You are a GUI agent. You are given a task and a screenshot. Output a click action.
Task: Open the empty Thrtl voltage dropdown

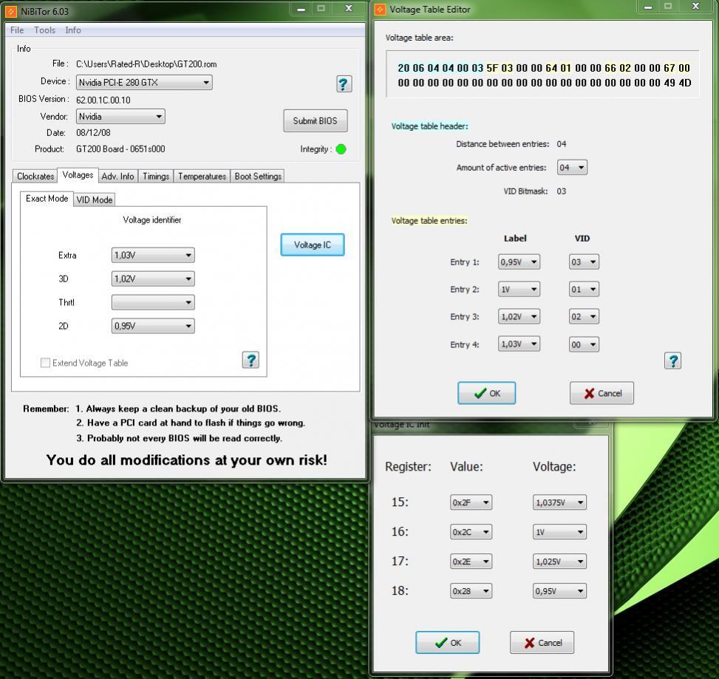coord(153,302)
